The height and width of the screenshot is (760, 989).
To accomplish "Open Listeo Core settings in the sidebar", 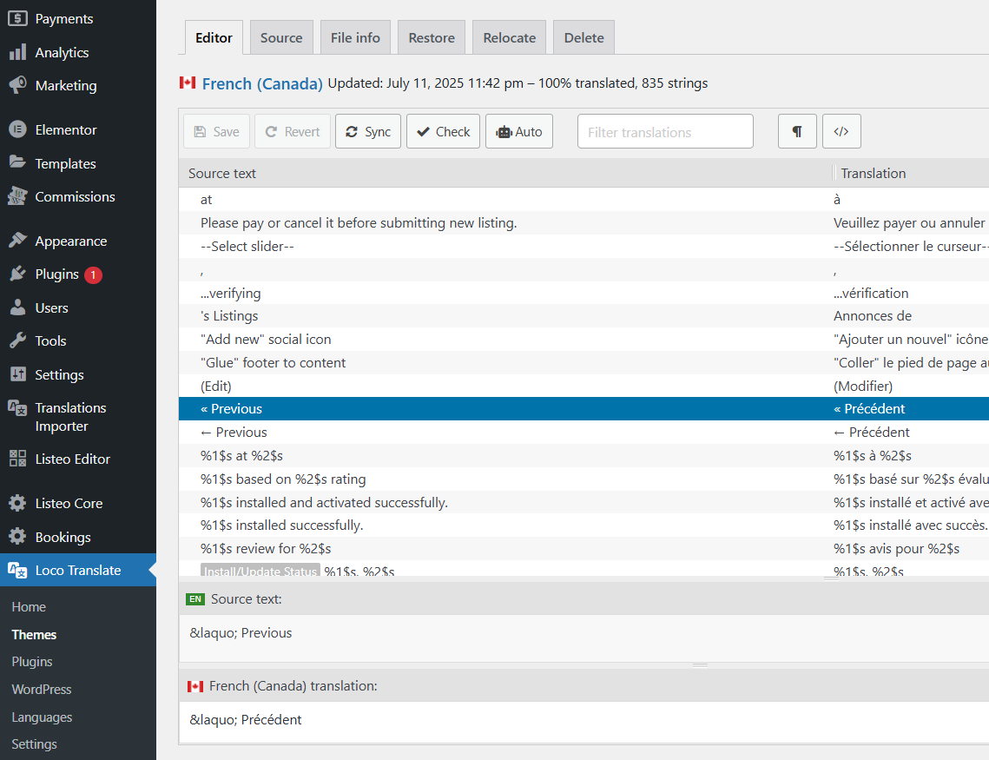I will (x=69, y=504).
